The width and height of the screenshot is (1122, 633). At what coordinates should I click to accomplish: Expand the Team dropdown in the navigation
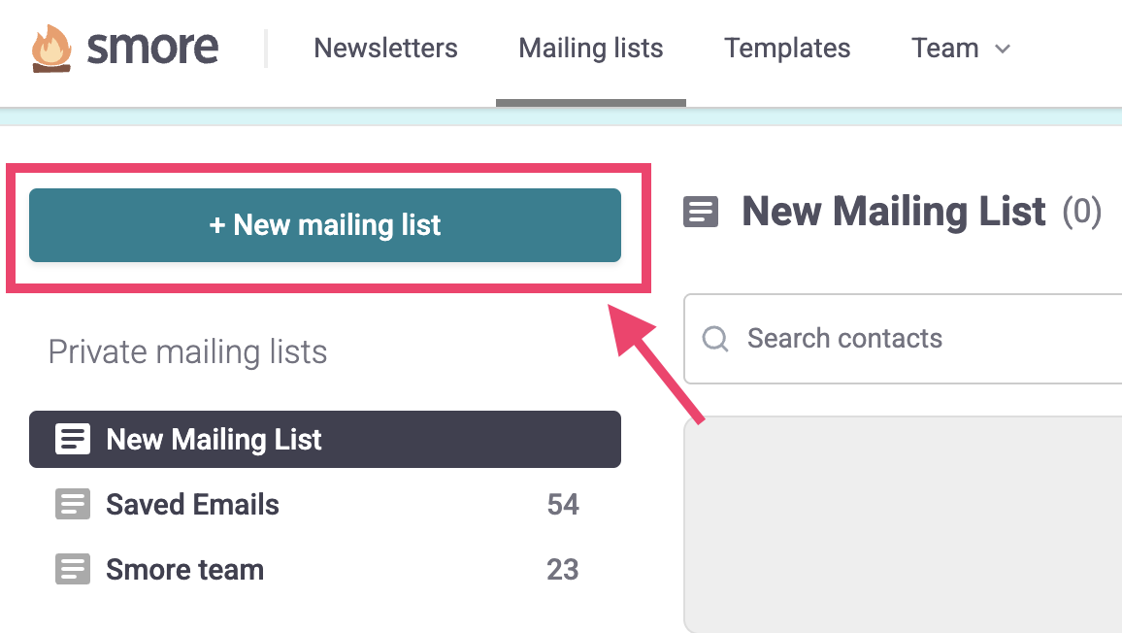[x=961, y=48]
